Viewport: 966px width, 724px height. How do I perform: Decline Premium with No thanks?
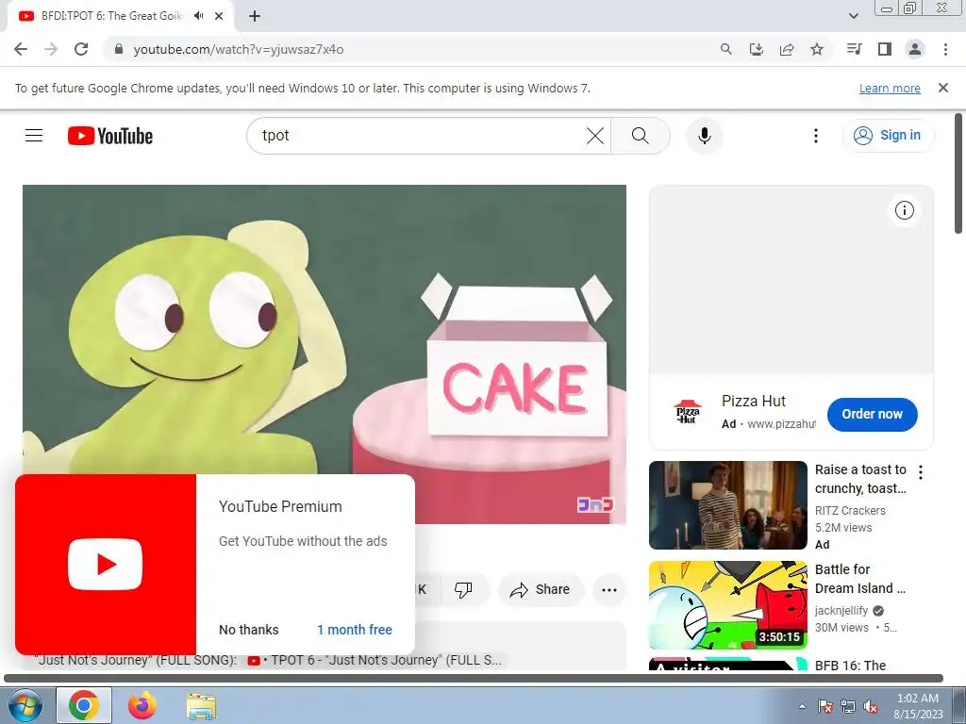248,630
